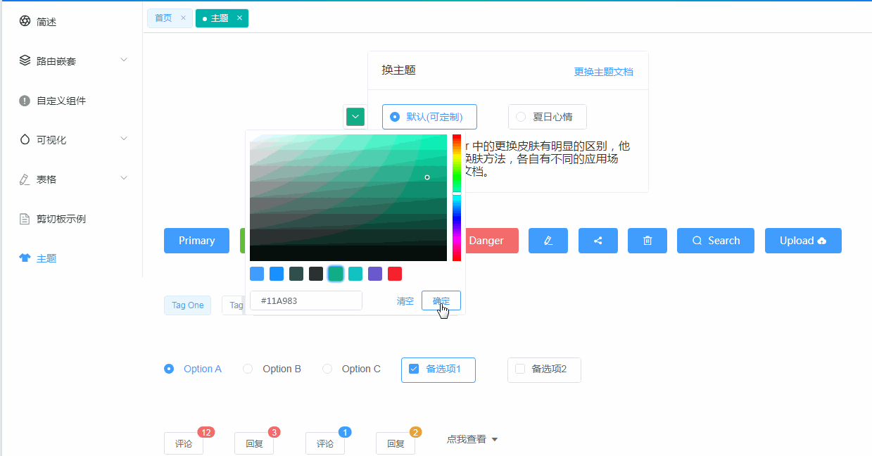Click the cloud upload icon

click(x=821, y=241)
